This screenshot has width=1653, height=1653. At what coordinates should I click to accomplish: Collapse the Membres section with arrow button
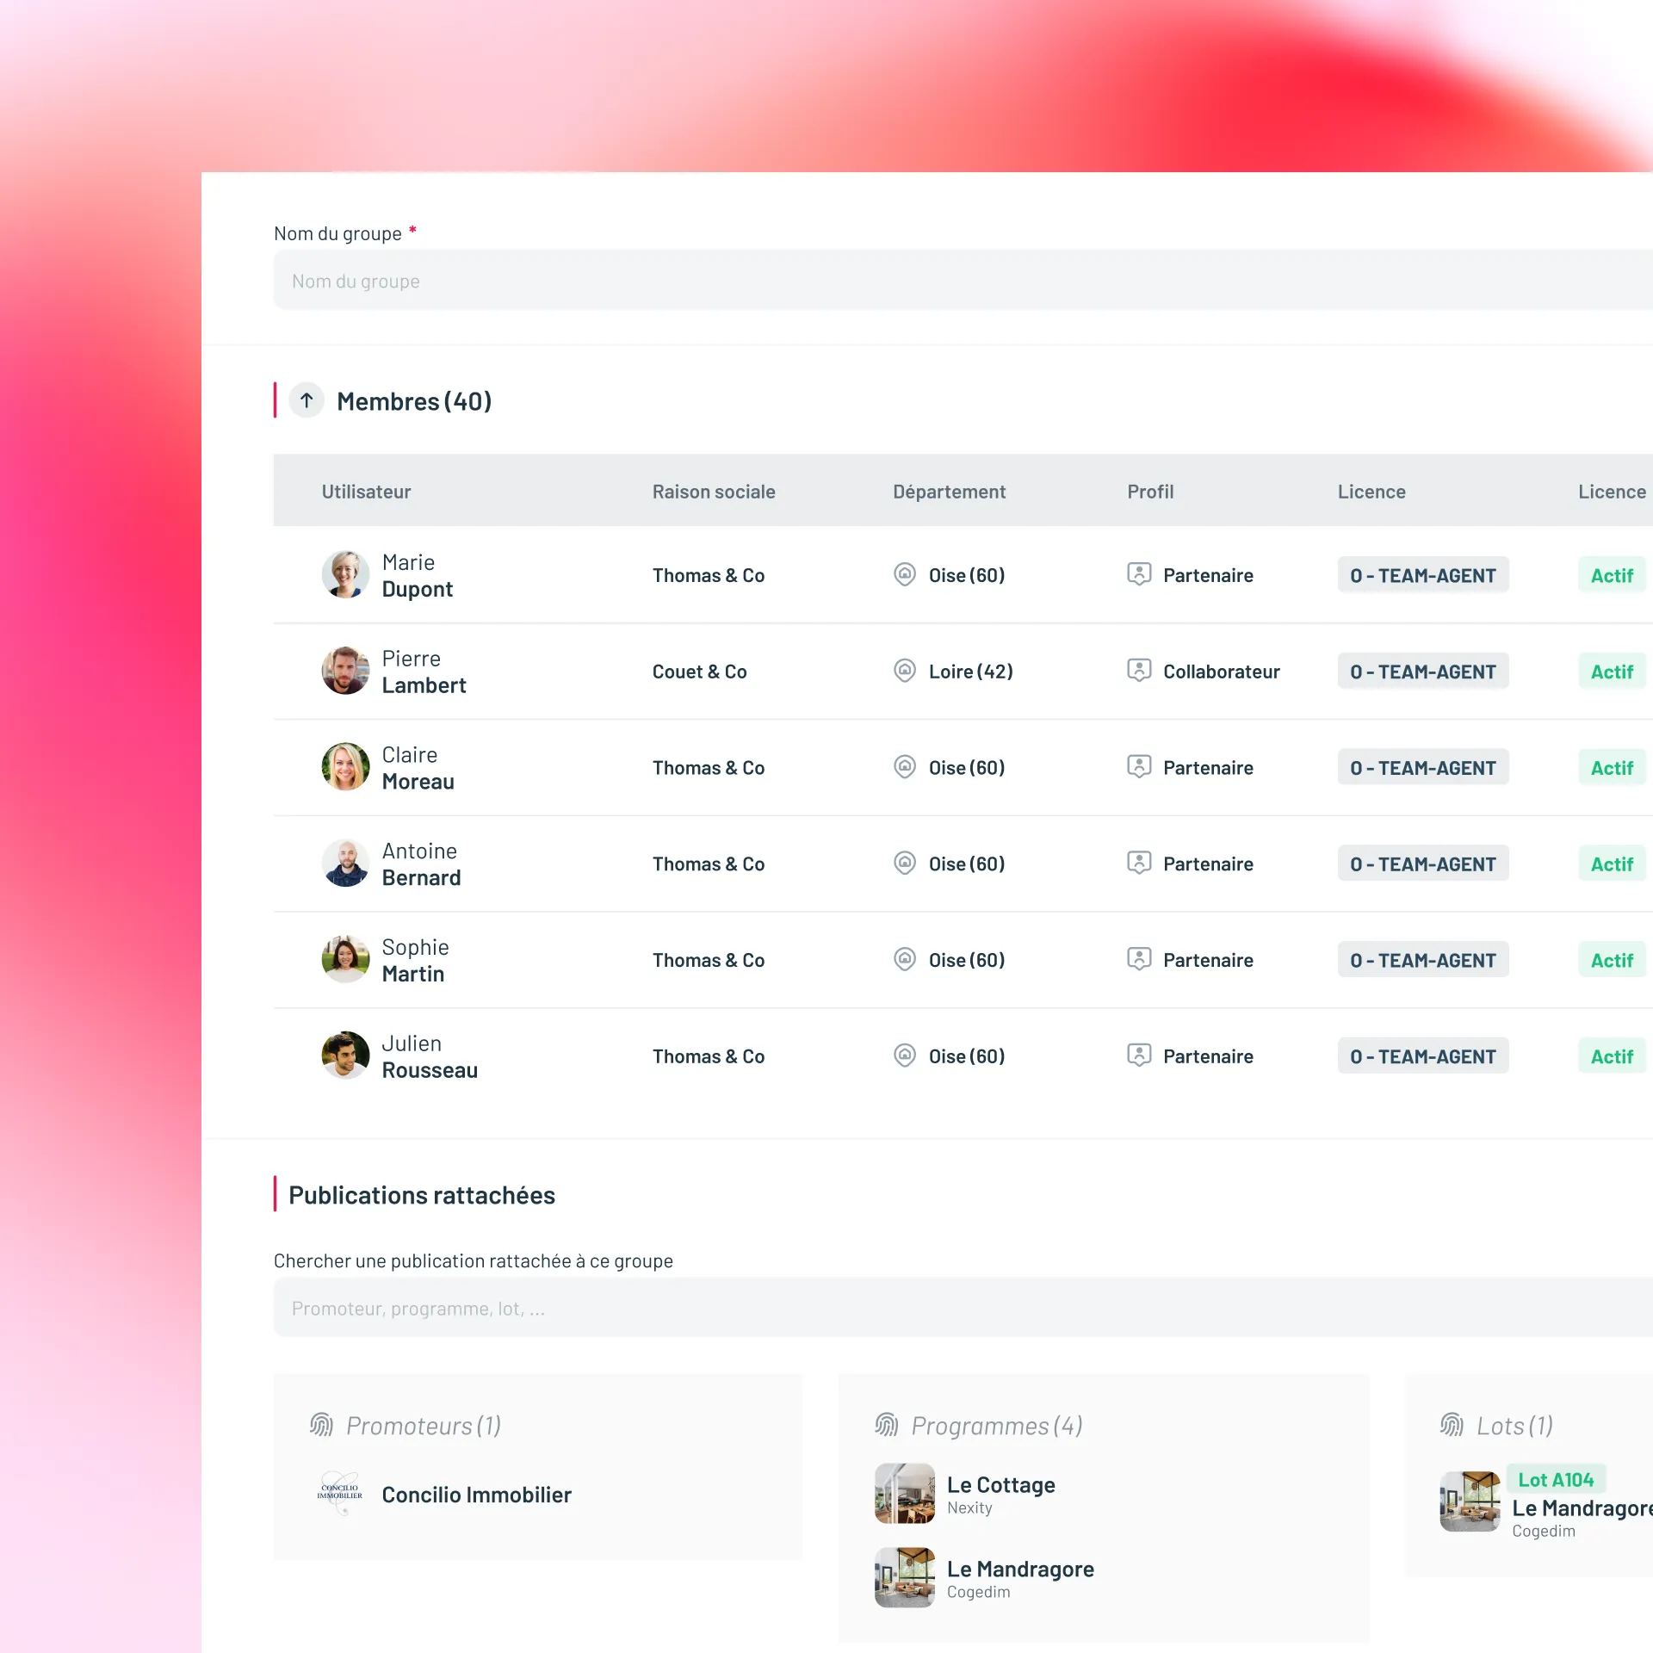point(306,400)
